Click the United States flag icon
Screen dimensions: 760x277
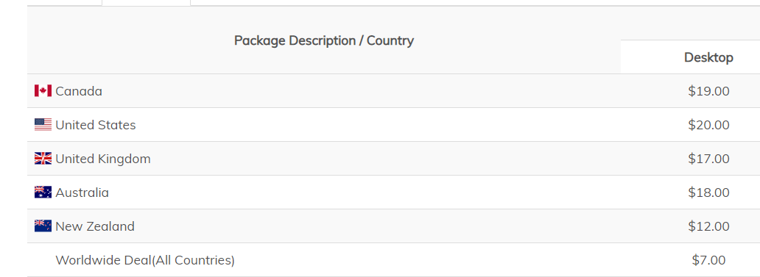click(x=43, y=125)
